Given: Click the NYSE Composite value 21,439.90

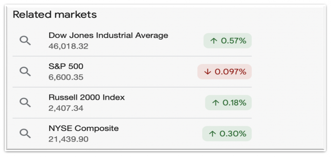Looking at the screenshot, I should pyautogui.click(x=68, y=139).
